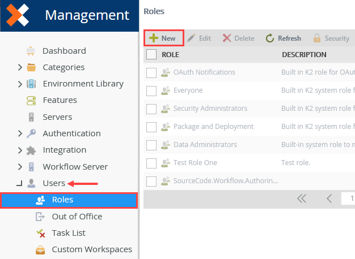This screenshot has width=355, height=259.
Task: Toggle the select-all checkbox in header
Action: (151, 55)
